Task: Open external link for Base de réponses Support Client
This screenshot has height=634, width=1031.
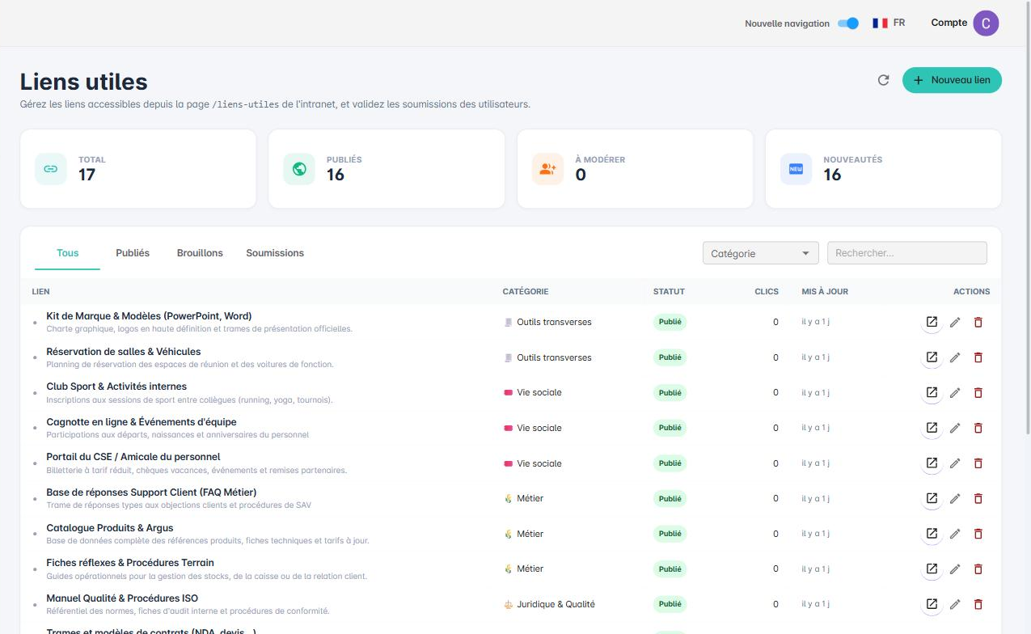Action: pos(932,498)
